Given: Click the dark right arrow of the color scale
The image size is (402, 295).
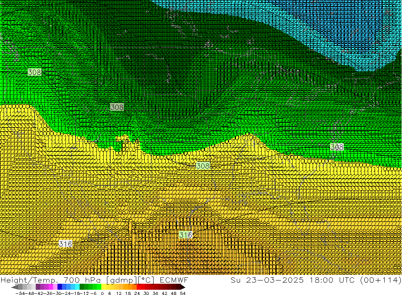Looking at the screenshot, I should (183, 287).
